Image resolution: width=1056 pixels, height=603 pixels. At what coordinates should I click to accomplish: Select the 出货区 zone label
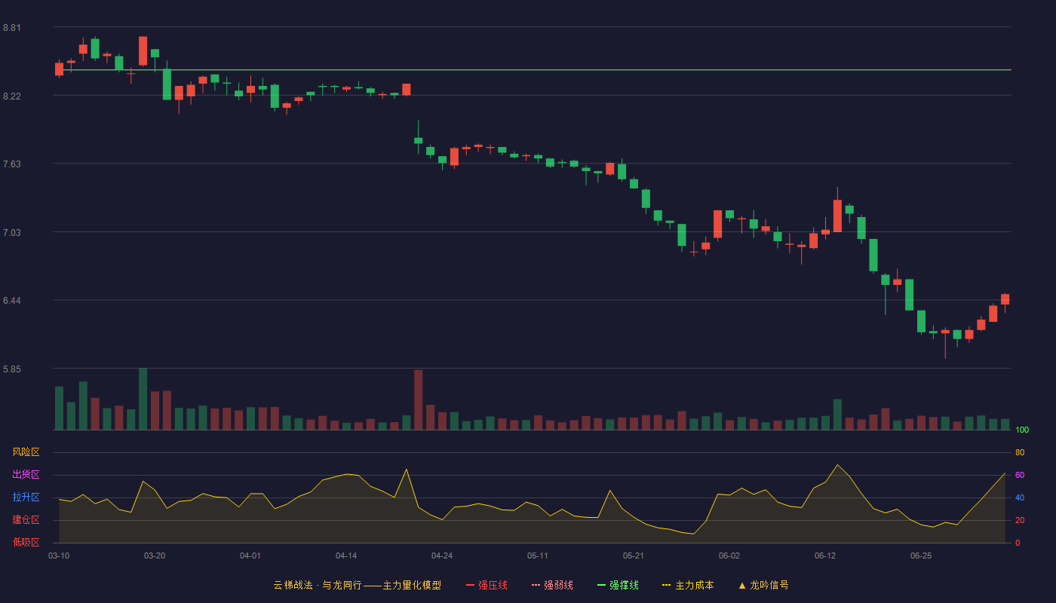(26, 475)
